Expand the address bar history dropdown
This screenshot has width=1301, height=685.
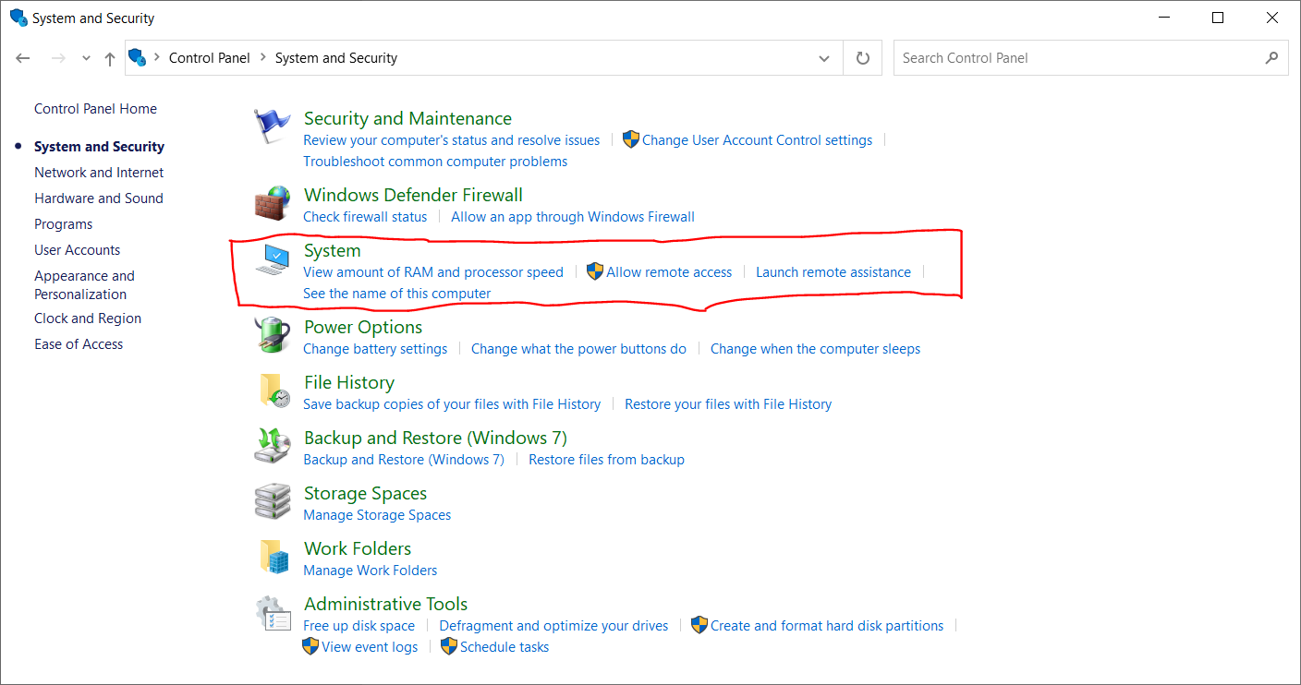(824, 58)
